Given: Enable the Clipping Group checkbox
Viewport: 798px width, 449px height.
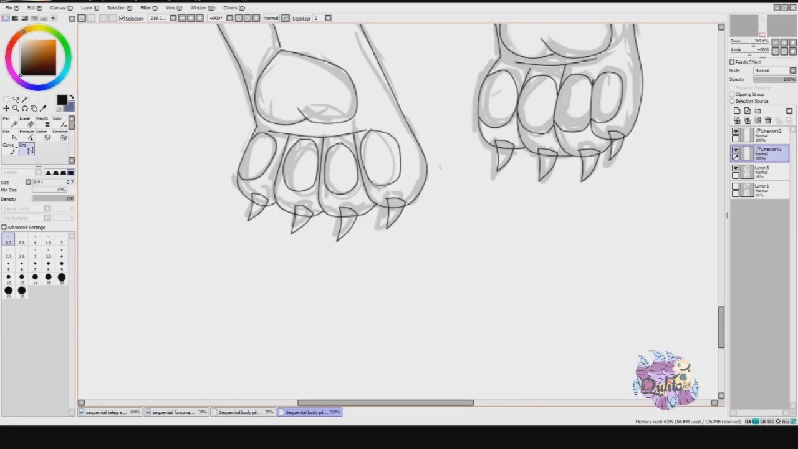Looking at the screenshot, I should (x=732, y=94).
